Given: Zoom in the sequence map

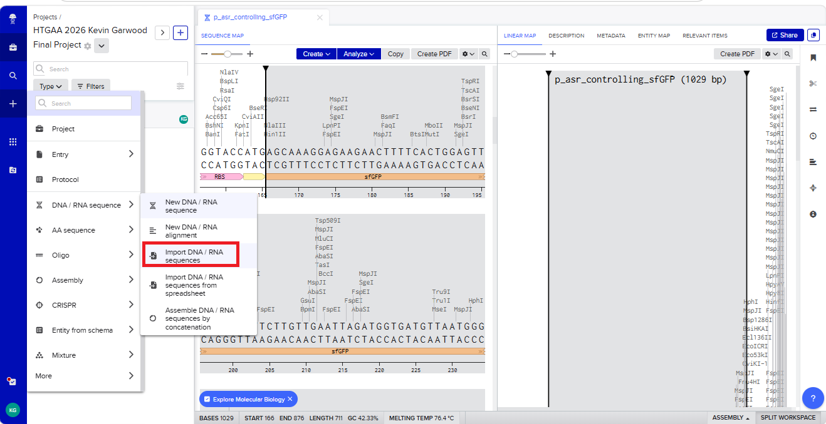Looking at the screenshot, I should point(250,54).
